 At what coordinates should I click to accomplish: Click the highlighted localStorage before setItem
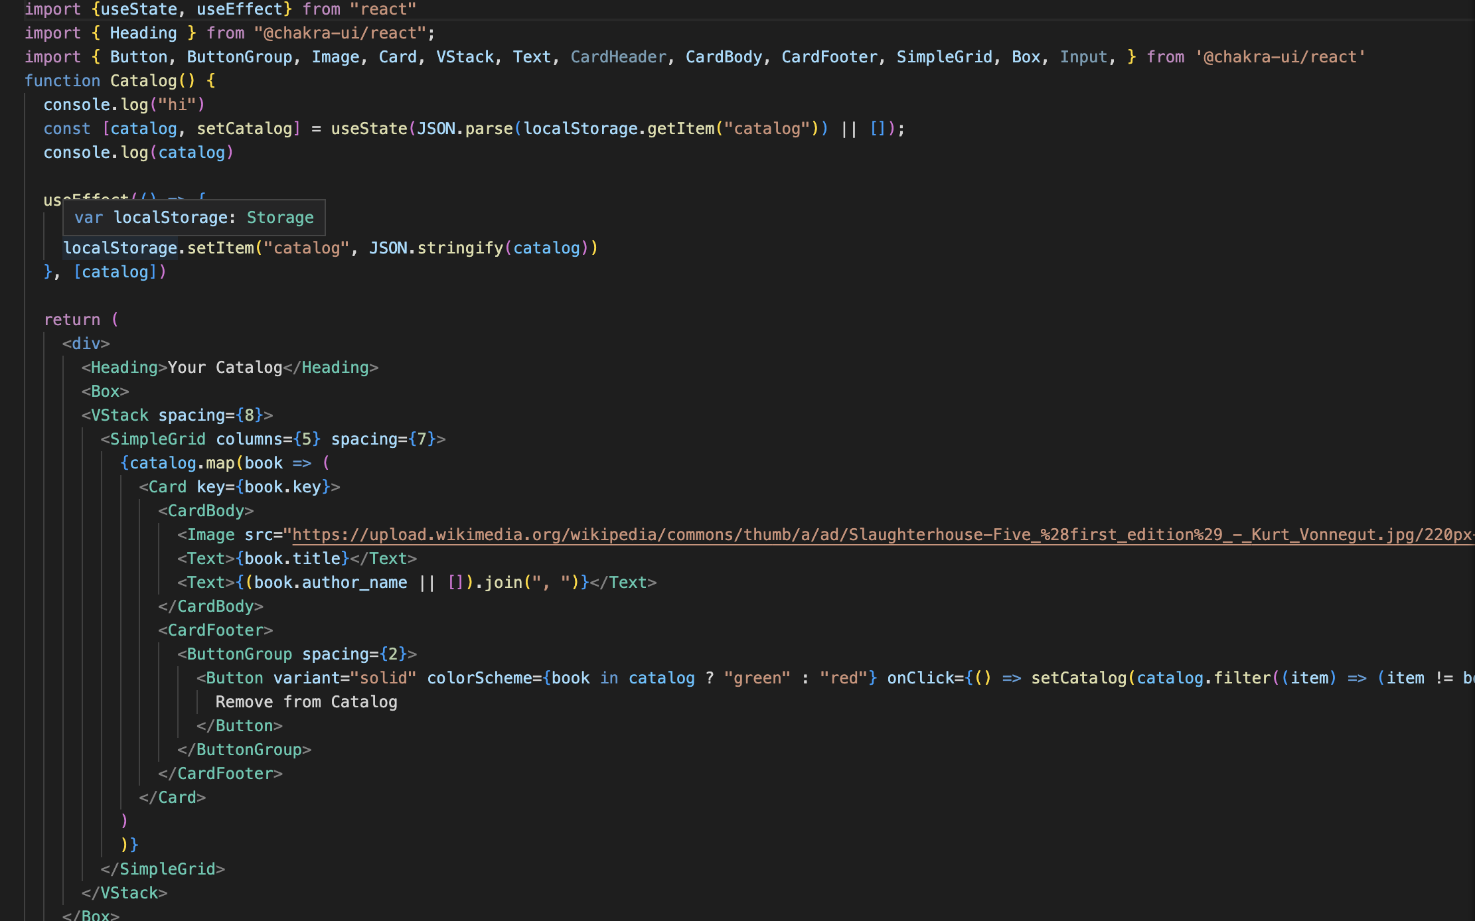(120, 248)
